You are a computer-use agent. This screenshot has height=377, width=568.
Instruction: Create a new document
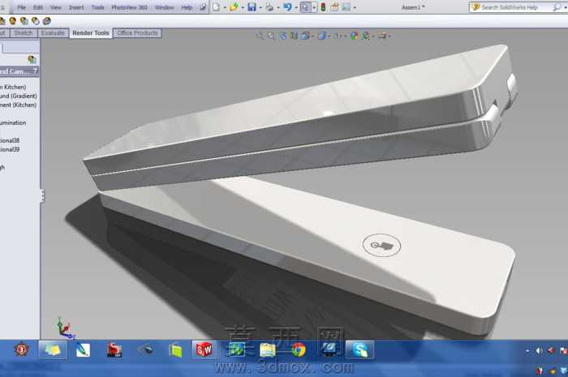(216, 6)
